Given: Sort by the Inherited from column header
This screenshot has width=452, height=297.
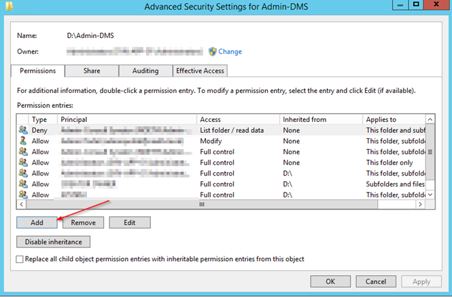Looking at the screenshot, I should [320, 119].
